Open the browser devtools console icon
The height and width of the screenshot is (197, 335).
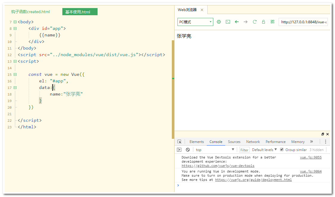point(228,22)
